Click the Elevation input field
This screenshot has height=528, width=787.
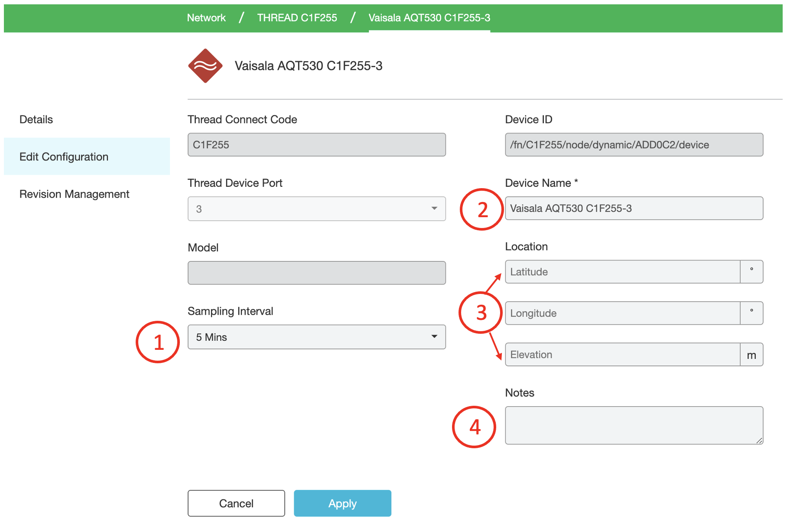click(x=622, y=355)
